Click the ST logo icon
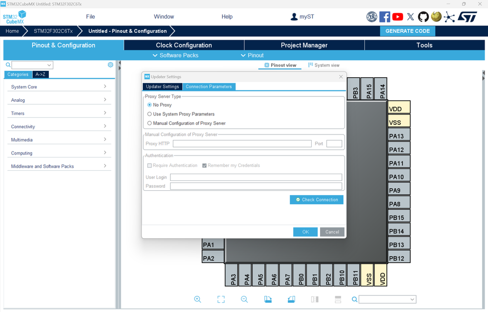The image size is (488, 312). click(467, 17)
